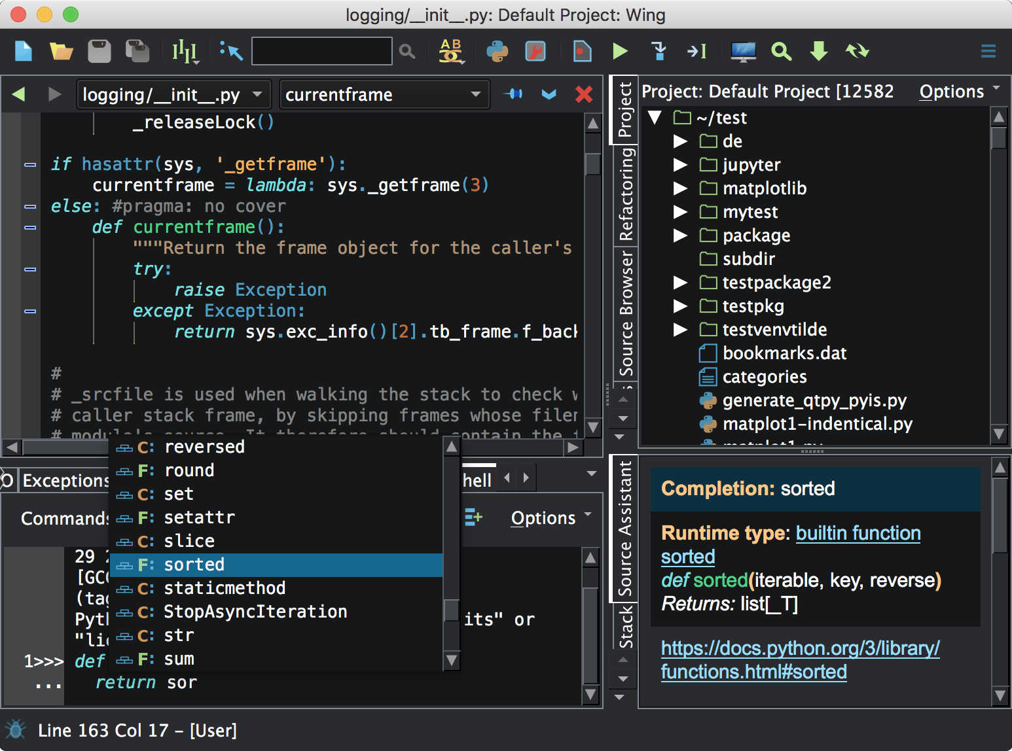
Task: Switch to the Source Browser tab
Action: [626, 314]
